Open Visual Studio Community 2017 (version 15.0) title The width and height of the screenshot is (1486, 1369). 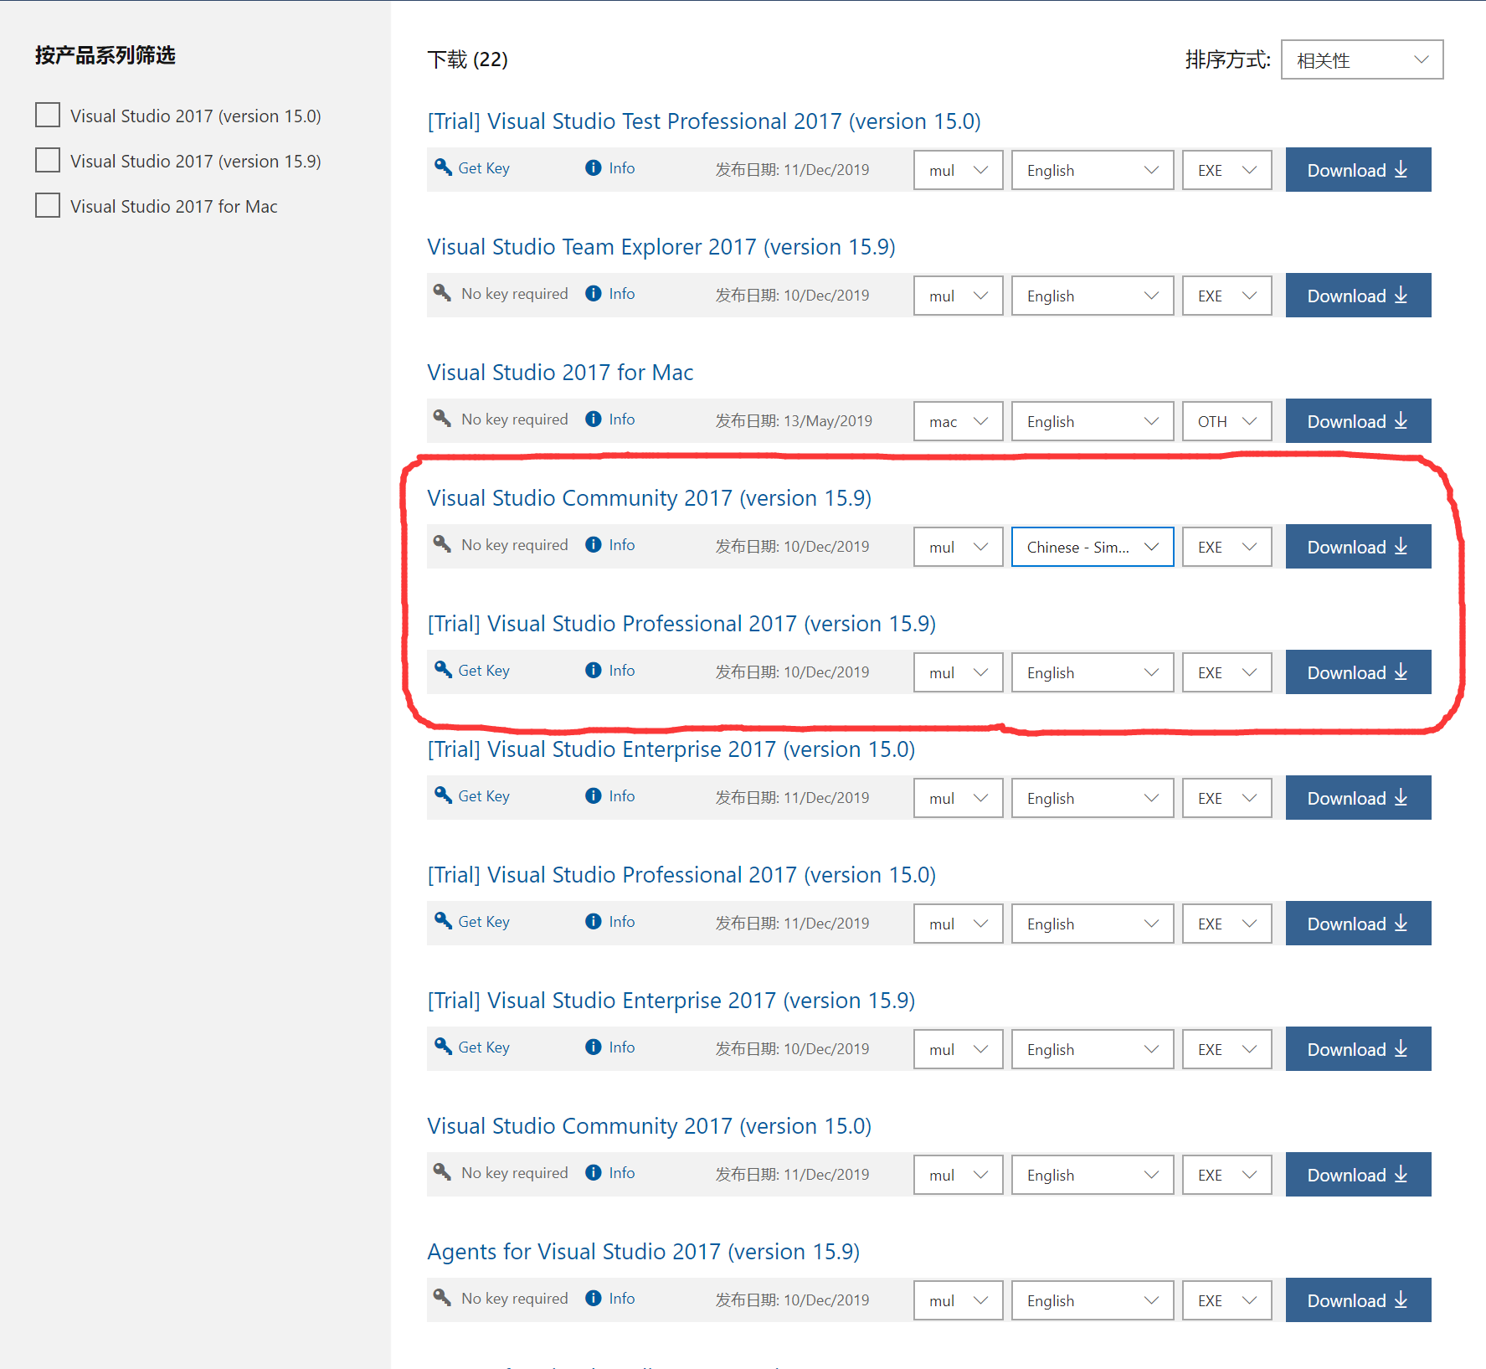point(649,1126)
